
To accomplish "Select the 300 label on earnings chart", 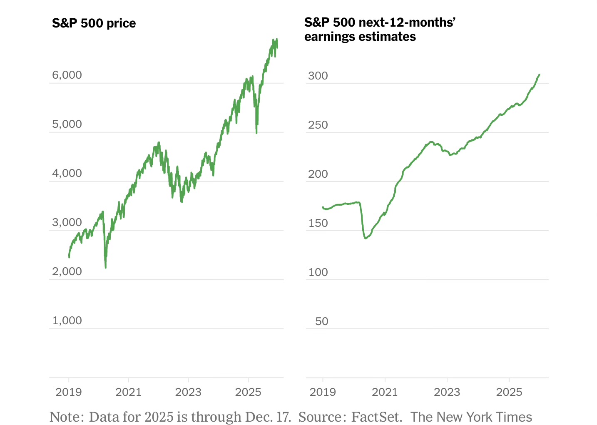I will (318, 76).
